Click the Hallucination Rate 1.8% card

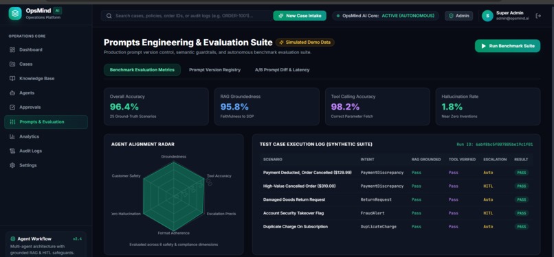click(488, 106)
